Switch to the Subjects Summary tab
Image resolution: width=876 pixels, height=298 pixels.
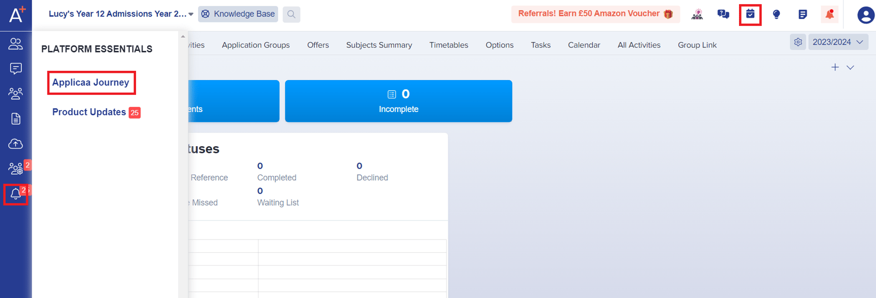coord(379,45)
